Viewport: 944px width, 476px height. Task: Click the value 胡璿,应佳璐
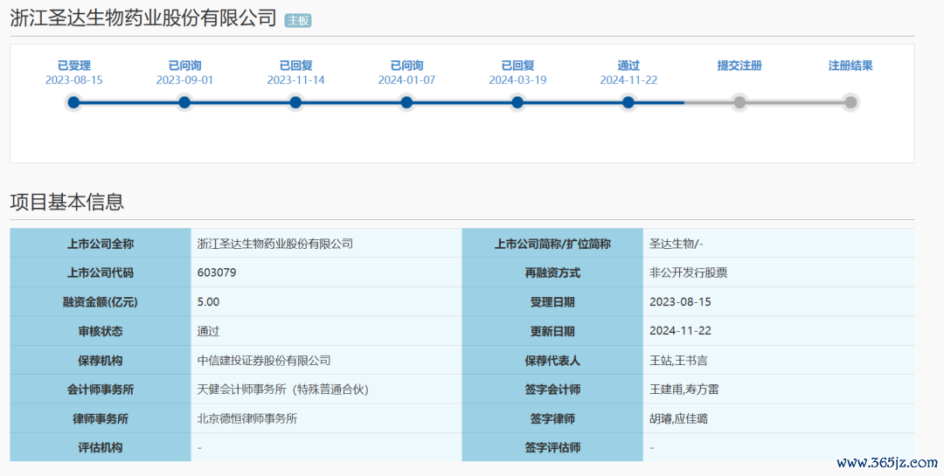pos(678,419)
